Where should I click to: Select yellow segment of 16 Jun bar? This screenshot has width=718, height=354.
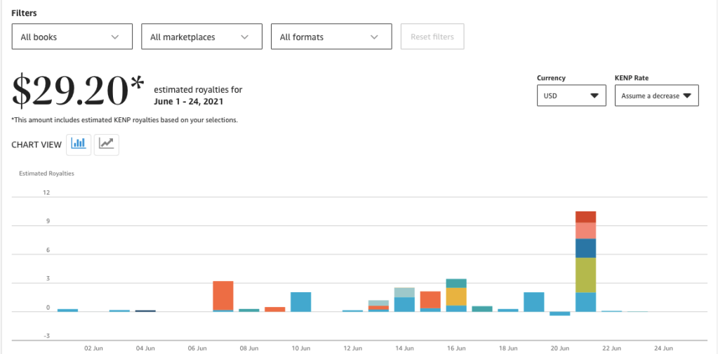click(x=456, y=296)
